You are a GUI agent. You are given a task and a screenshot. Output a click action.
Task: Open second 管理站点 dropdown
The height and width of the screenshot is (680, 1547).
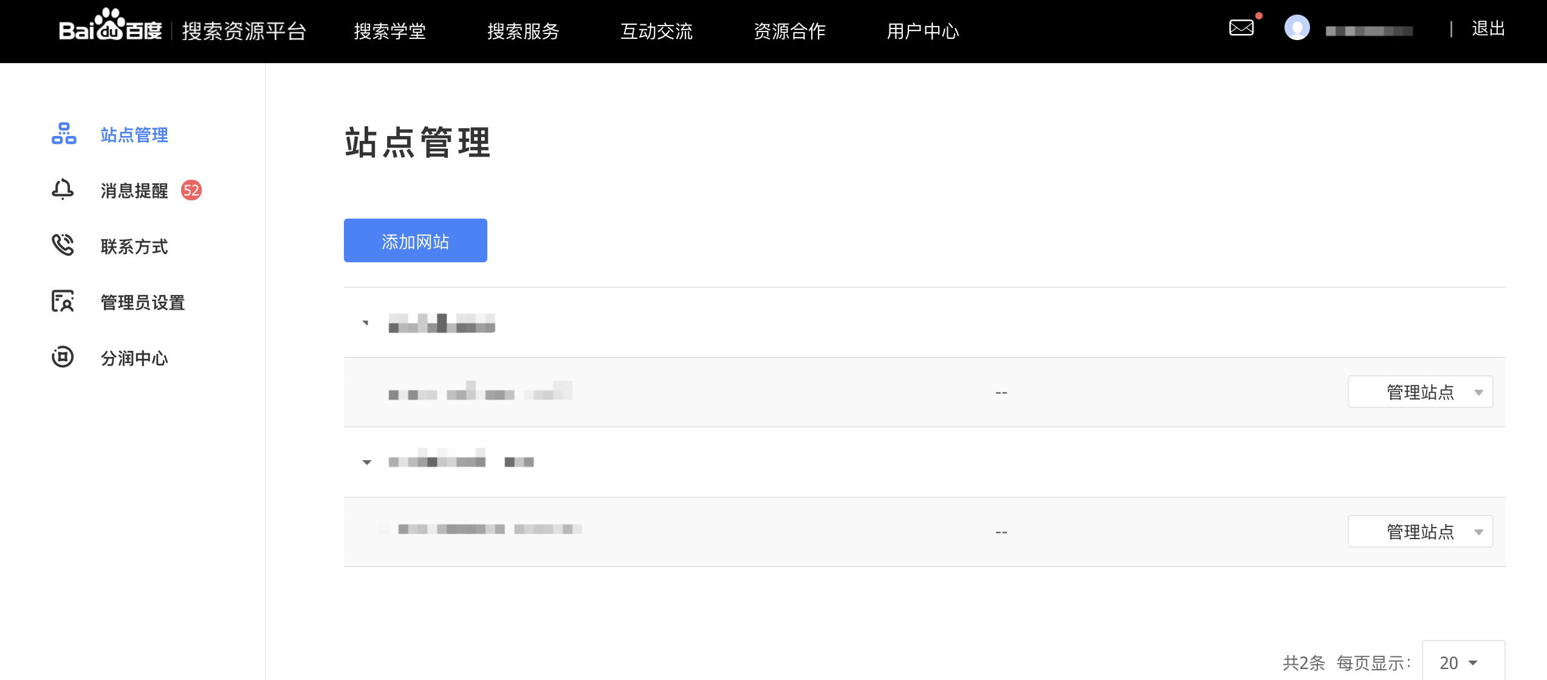click(x=1420, y=532)
